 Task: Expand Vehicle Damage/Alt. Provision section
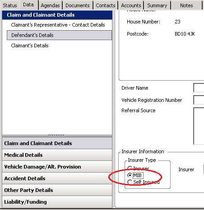pyautogui.click(x=57, y=167)
